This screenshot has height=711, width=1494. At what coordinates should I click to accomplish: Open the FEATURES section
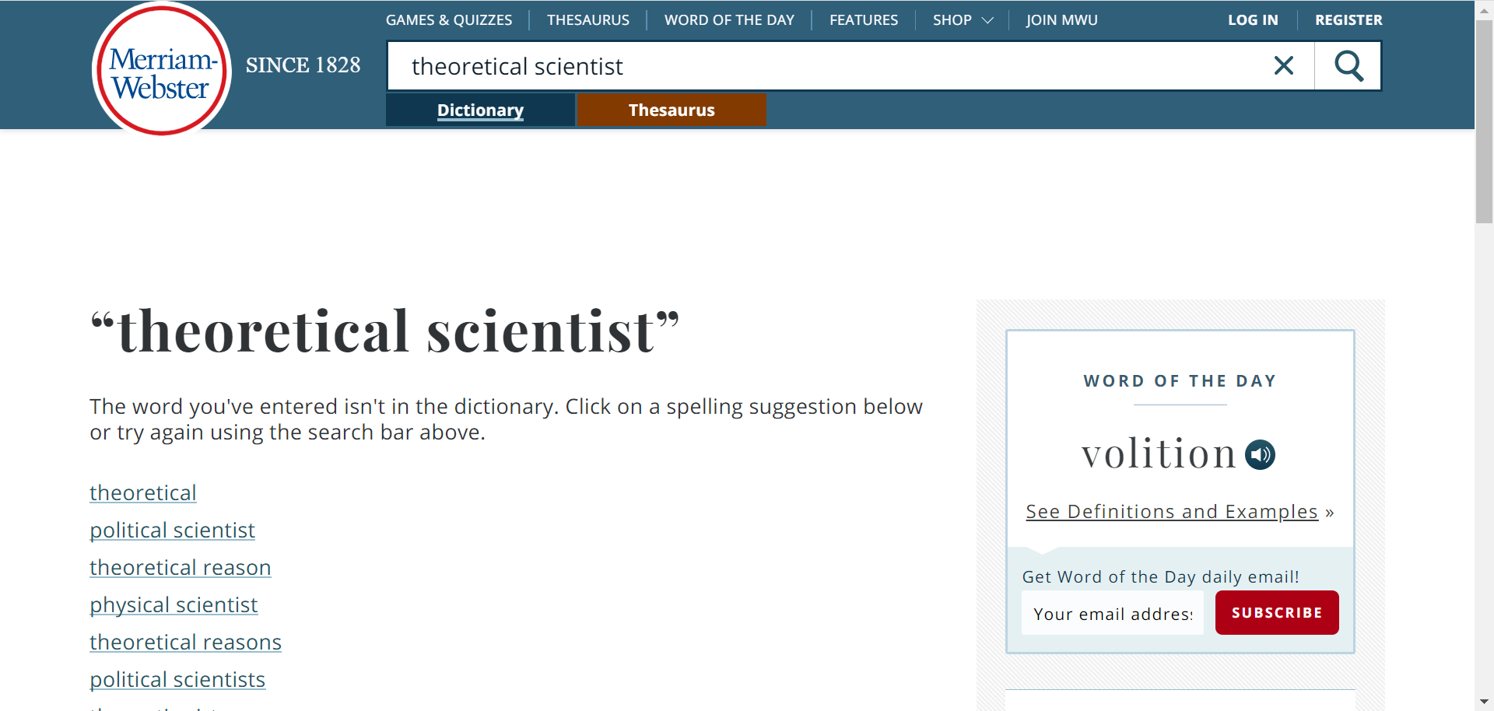pyautogui.click(x=864, y=19)
